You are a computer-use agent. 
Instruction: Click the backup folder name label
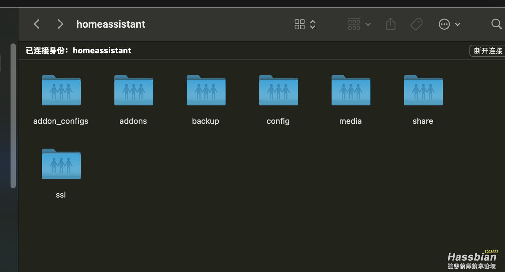206,121
